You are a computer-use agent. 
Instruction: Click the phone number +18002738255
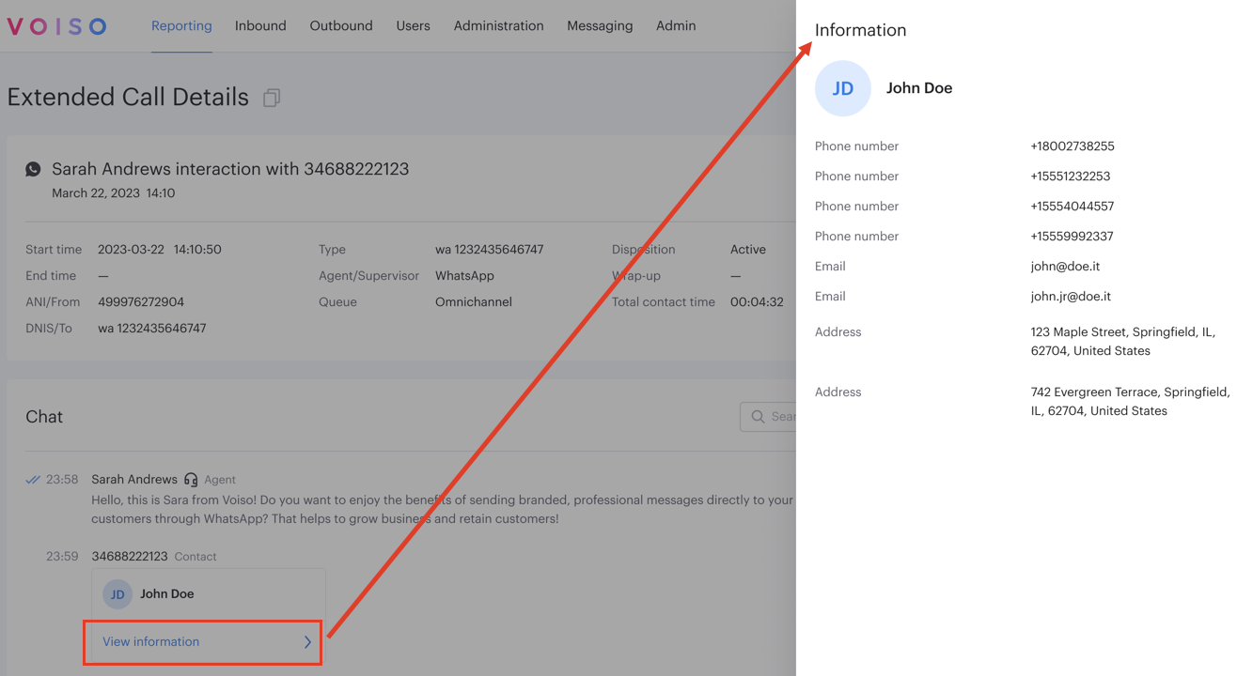(x=1073, y=146)
